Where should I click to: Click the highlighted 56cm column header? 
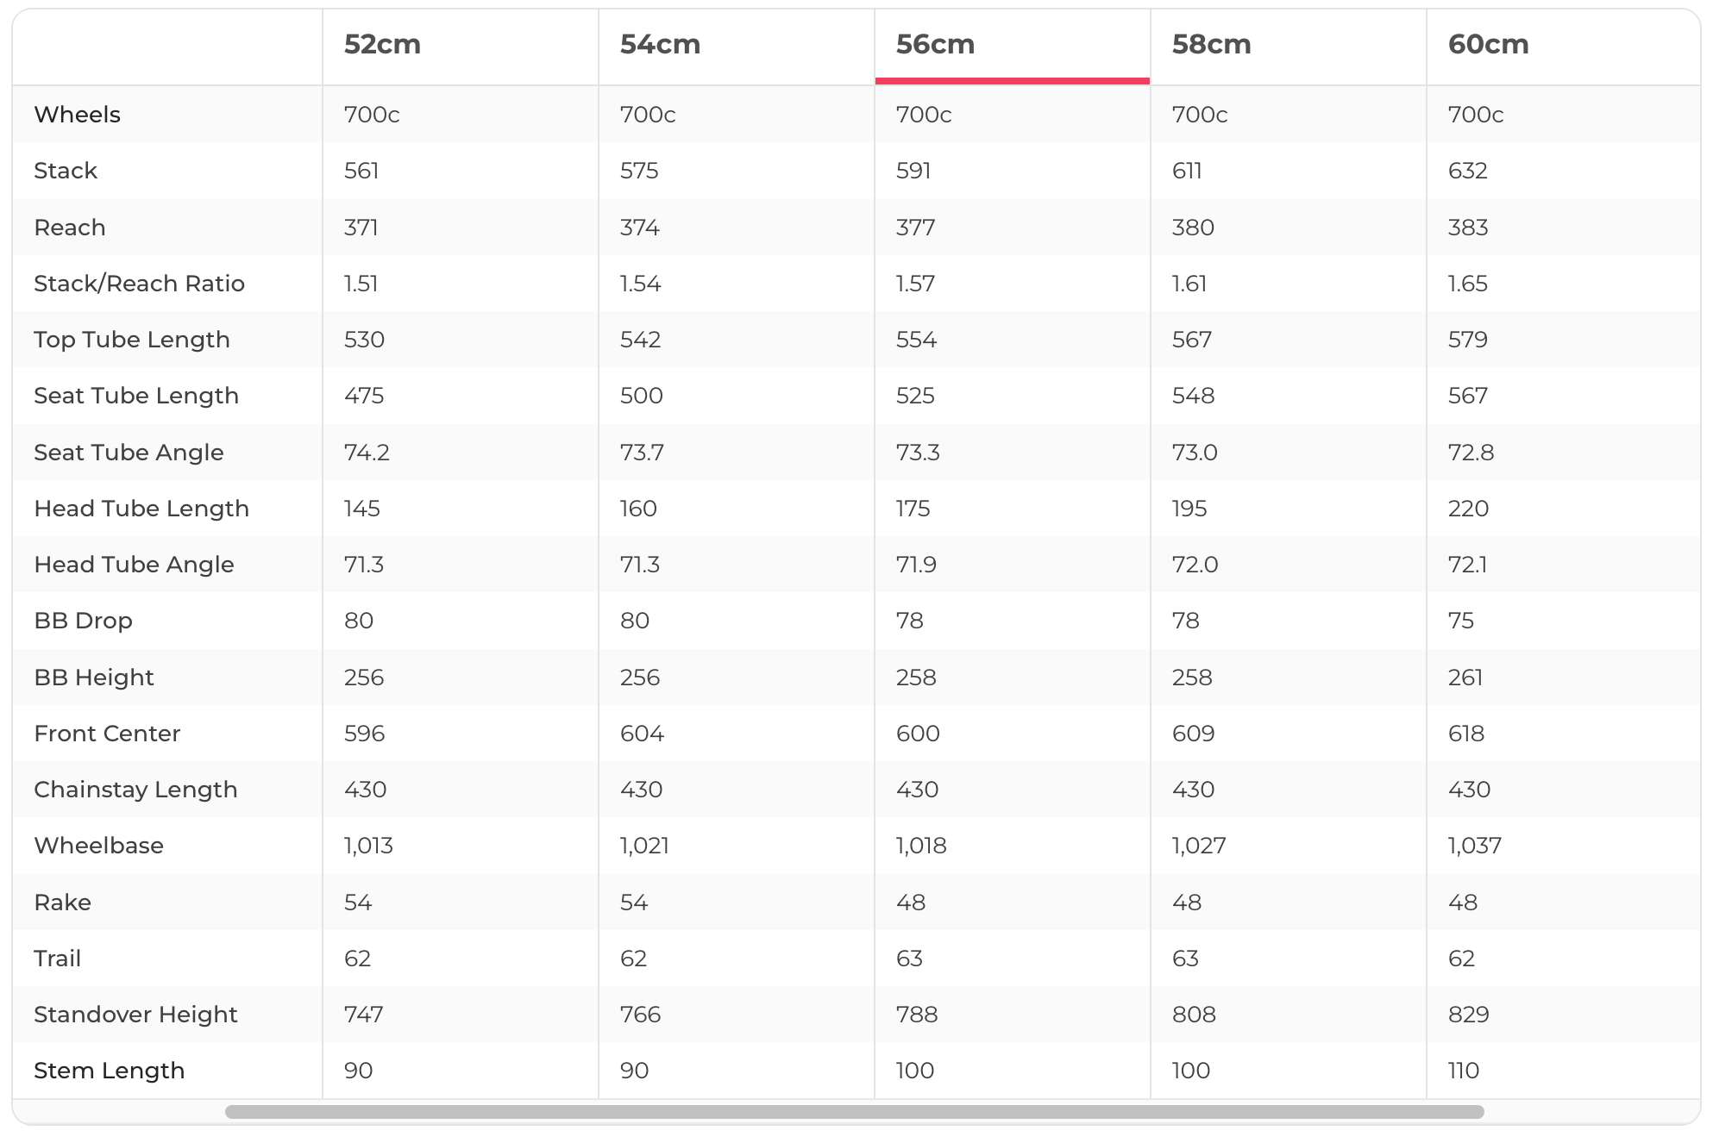coord(935,45)
